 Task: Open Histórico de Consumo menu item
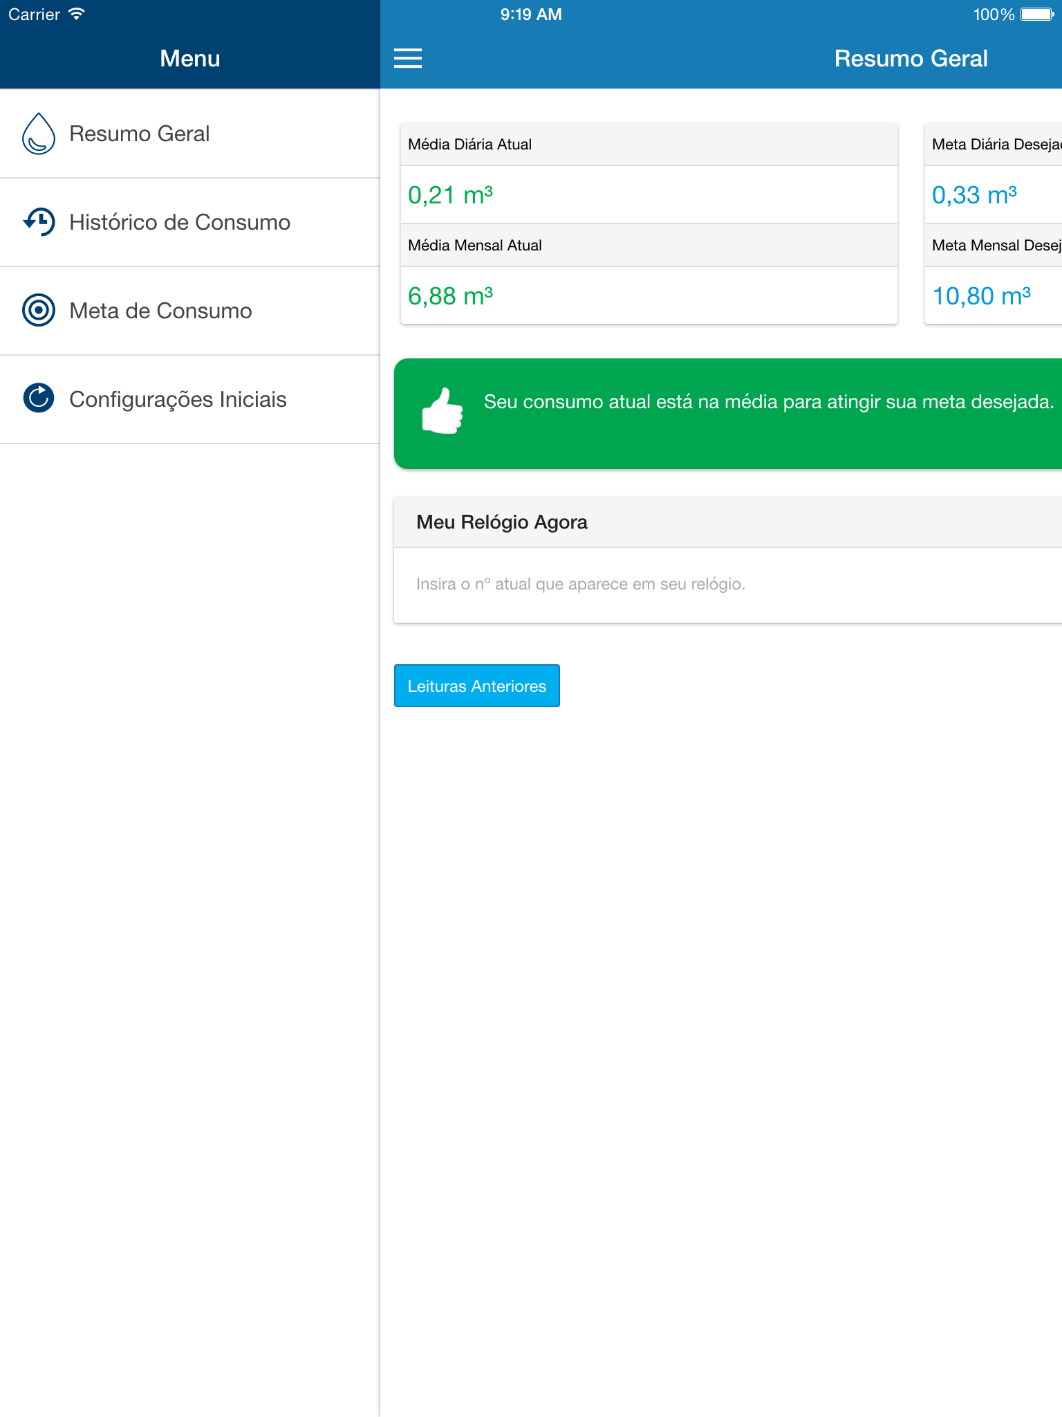(x=190, y=222)
